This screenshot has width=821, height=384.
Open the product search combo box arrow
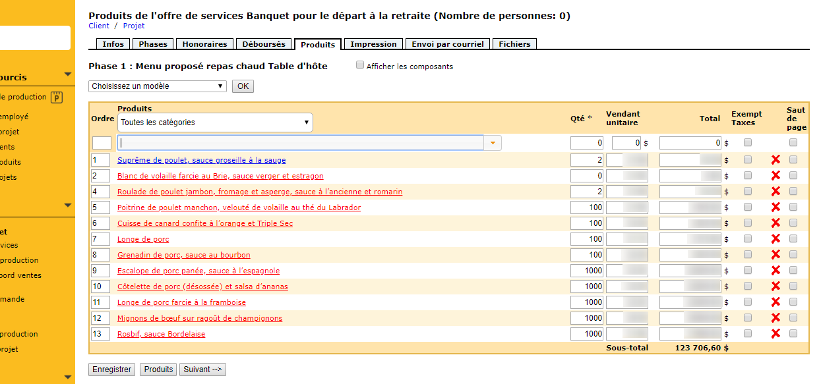(x=493, y=143)
